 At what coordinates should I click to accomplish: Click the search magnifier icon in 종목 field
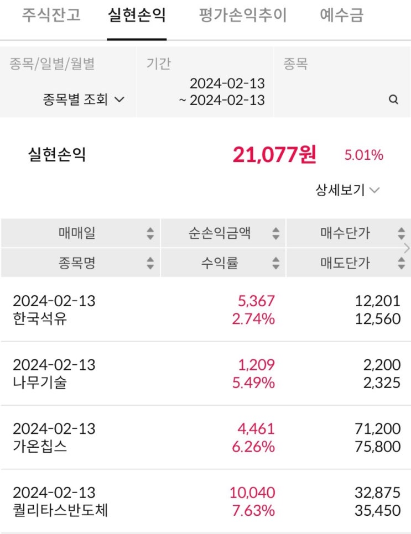pyautogui.click(x=393, y=100)
